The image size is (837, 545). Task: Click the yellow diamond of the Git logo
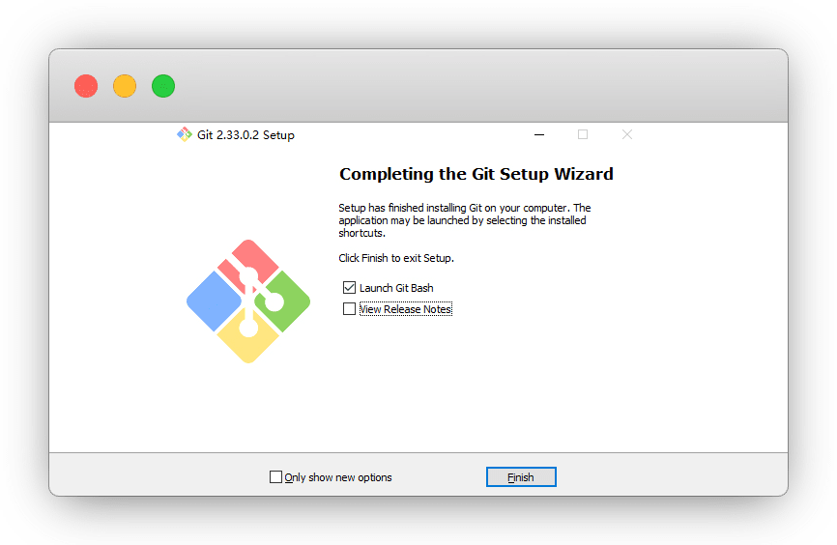248,342
